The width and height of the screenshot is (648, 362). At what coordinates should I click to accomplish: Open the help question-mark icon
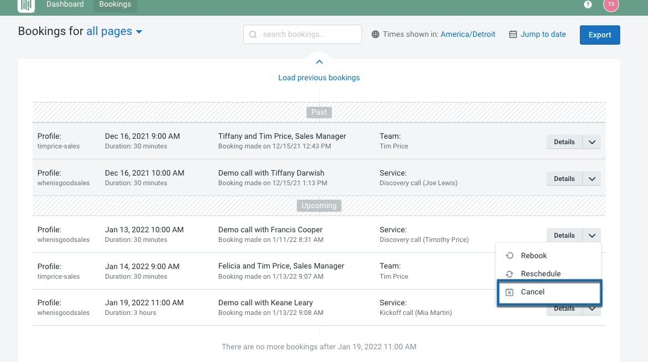coord(587,4)
